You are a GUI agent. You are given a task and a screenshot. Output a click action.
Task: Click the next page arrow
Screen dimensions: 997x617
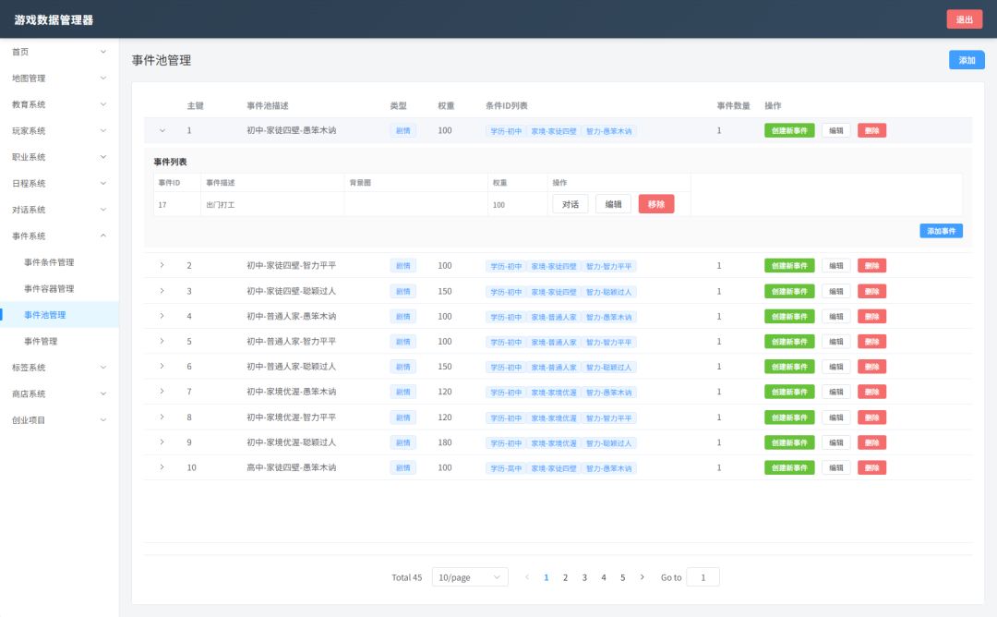(x=643, y=577)
